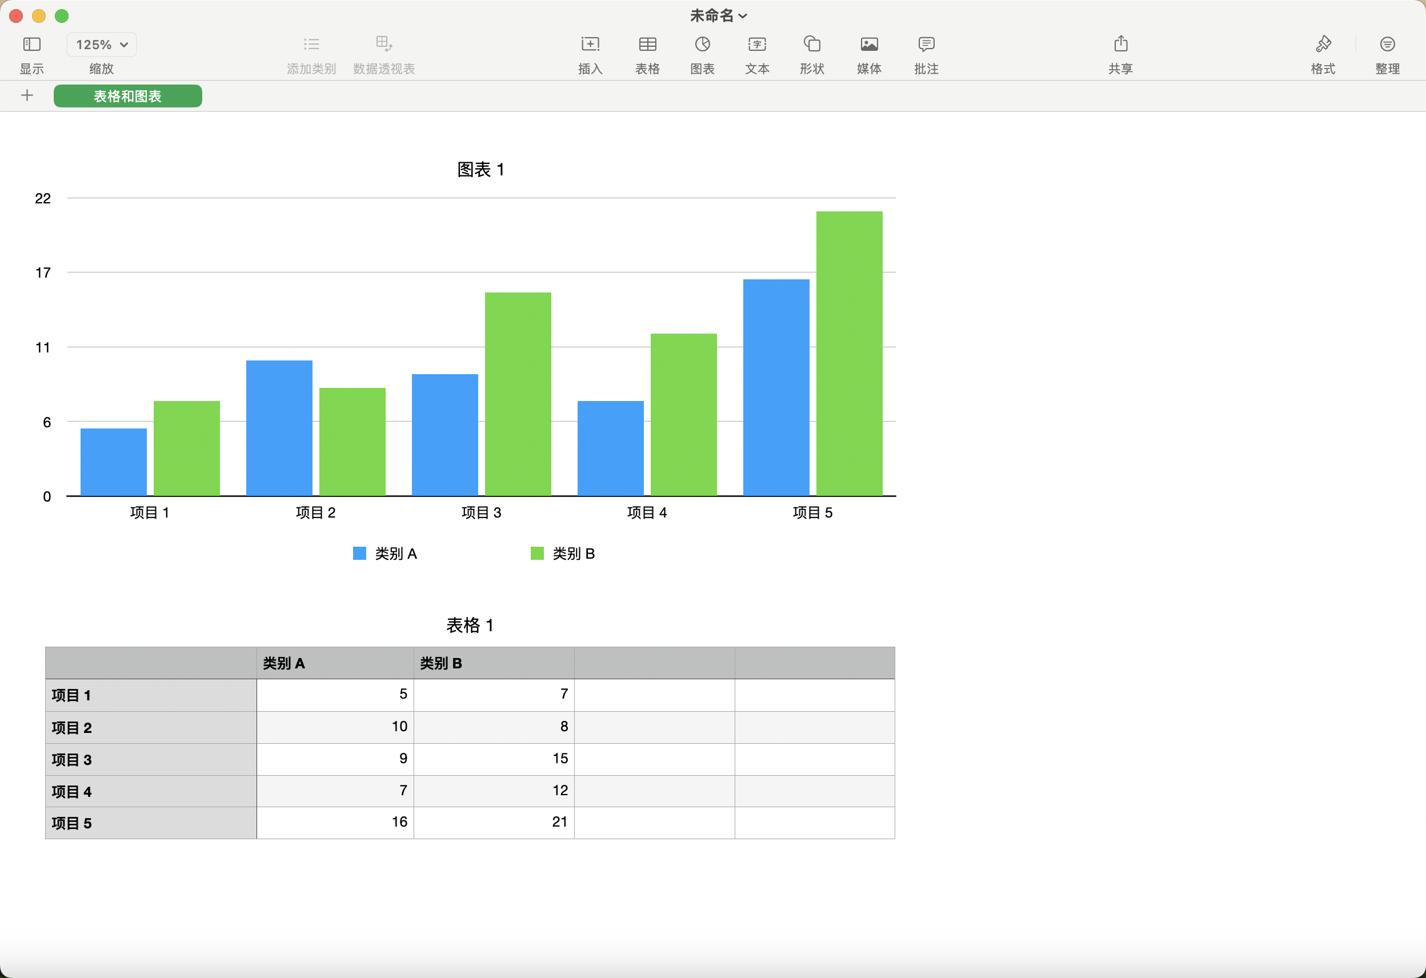Click the 形状 shape toolbar icon

tap(812, 44)
